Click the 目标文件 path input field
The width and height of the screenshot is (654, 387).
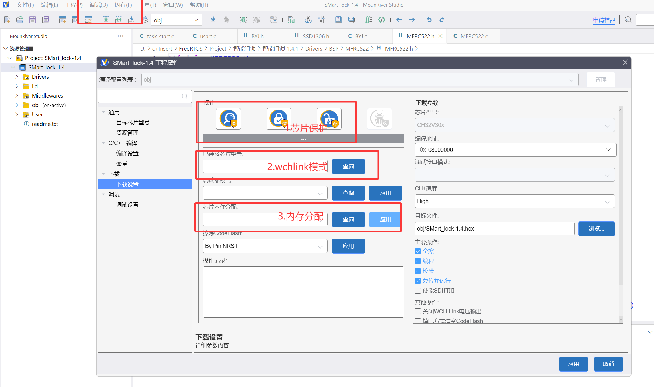point(494,229)
